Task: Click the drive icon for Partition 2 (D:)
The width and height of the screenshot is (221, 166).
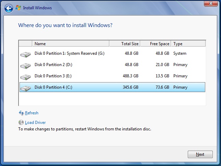Action: 25,65
